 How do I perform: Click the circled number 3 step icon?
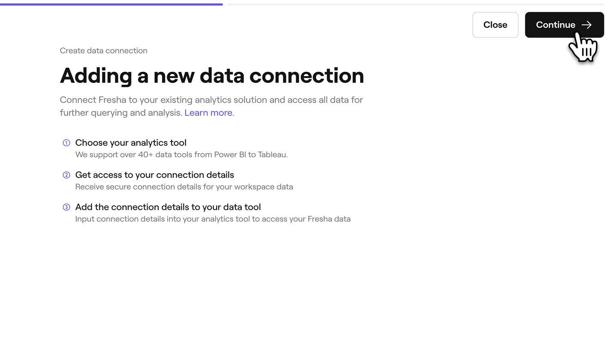tap(66, 207)
